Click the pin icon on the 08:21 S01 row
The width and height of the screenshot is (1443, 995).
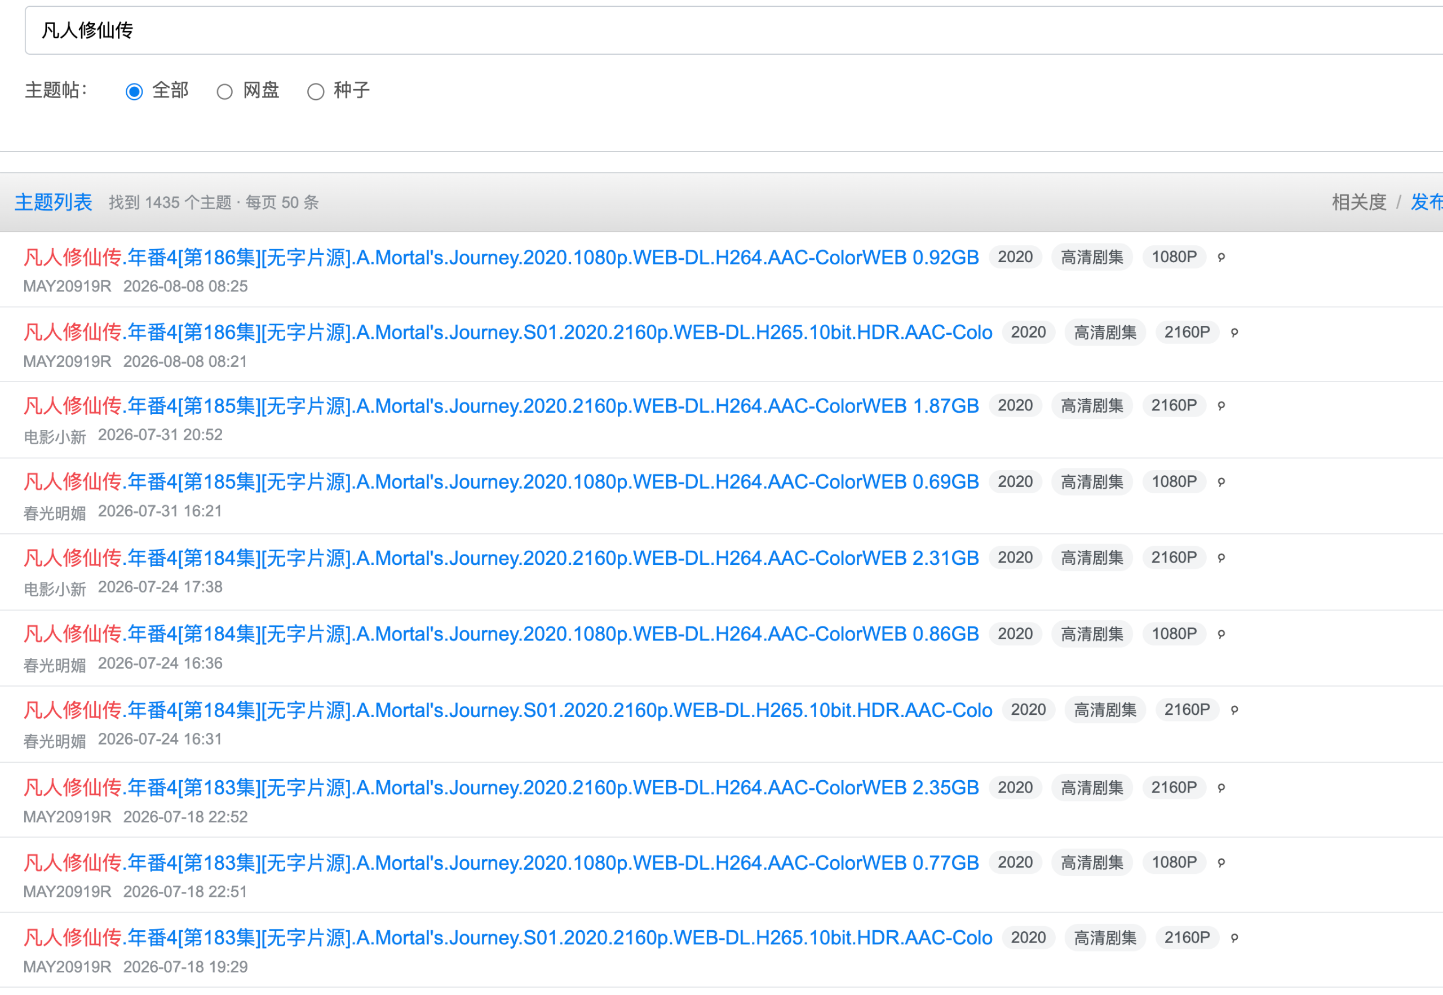(1234, 332)
